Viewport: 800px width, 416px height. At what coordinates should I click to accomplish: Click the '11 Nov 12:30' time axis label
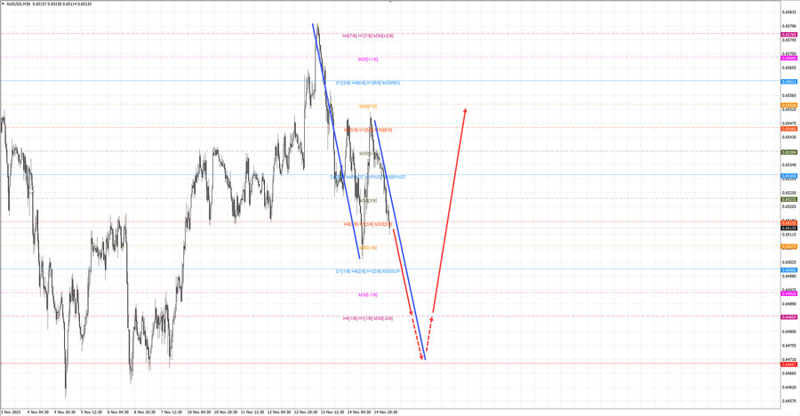252,412
